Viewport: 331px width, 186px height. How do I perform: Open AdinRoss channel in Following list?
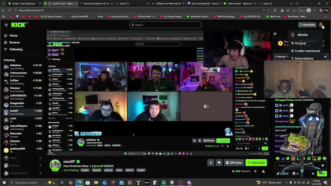click(x=23, y=67)
